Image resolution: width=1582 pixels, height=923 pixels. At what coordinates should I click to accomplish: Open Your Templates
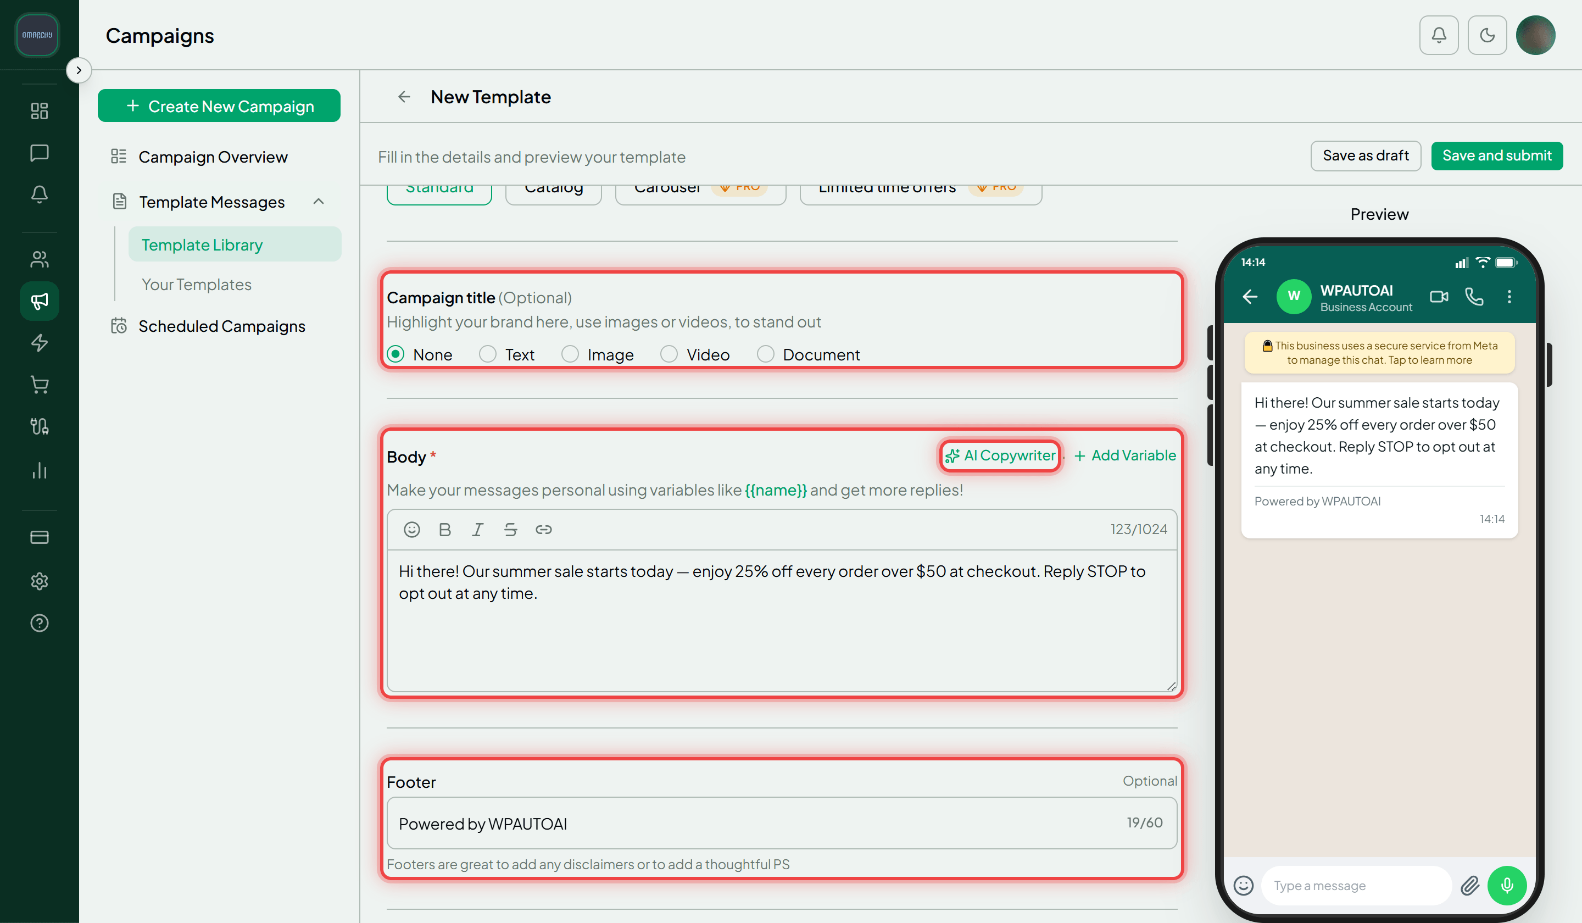pyautogui.click(x=196, y=285)
